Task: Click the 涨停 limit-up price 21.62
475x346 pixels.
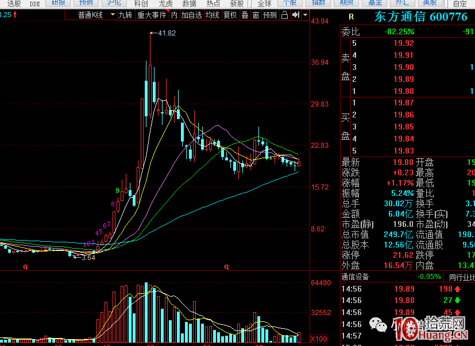Action: [x=403, y=255]
